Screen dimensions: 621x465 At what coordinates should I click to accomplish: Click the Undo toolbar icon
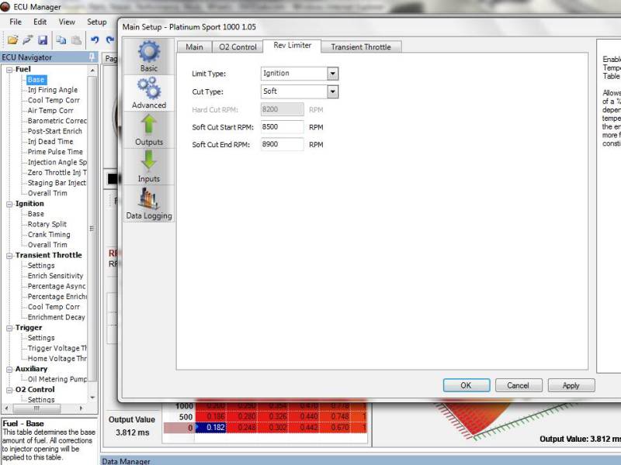click(x=95, y=40)
